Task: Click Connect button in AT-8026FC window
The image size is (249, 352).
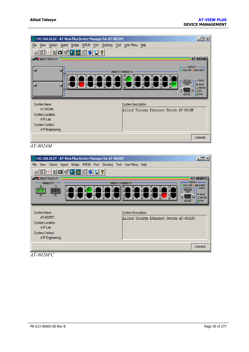Action: [x=200, y=246]
